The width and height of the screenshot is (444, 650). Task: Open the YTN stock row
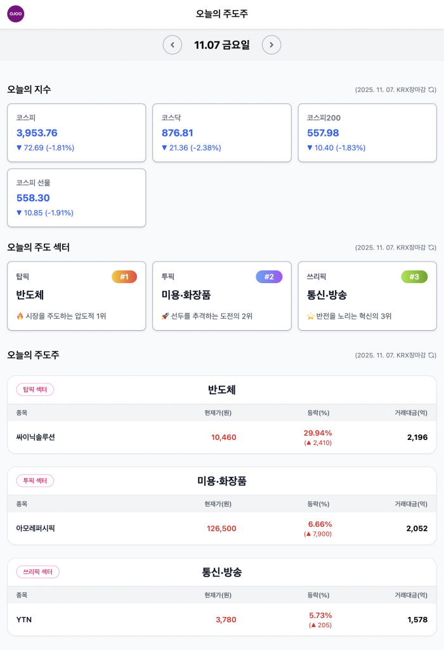click(x=222, y=620)
